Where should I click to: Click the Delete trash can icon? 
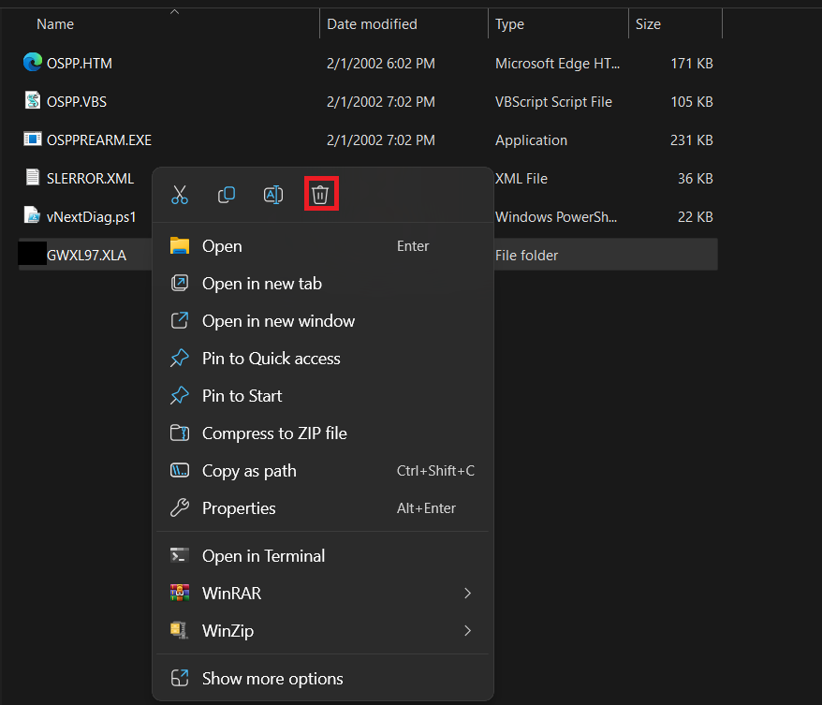pyautogui.click(x=320, y=195)
